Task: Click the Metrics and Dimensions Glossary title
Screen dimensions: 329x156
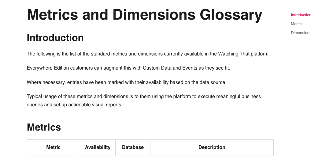Action: (x=144, y=15)
